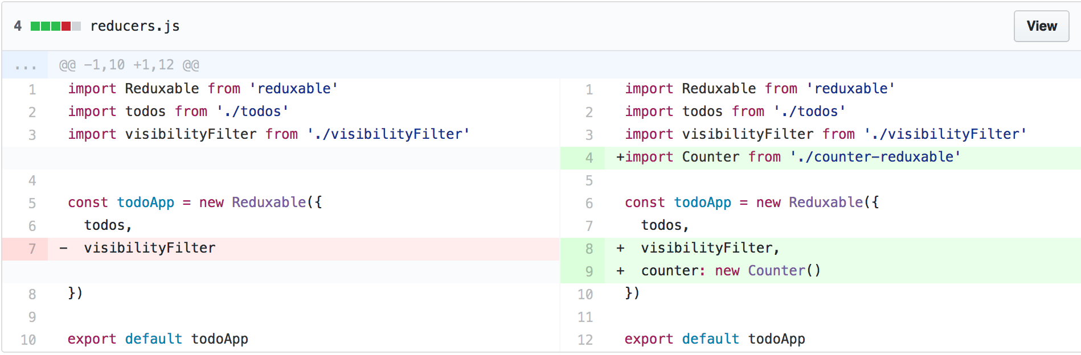
Task: Click the reducers.js file name
Action: click(x=135, y=26)
